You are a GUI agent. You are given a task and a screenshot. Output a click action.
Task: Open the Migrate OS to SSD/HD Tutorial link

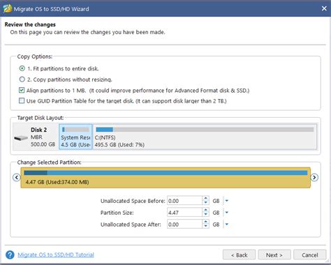coord(56,255)
